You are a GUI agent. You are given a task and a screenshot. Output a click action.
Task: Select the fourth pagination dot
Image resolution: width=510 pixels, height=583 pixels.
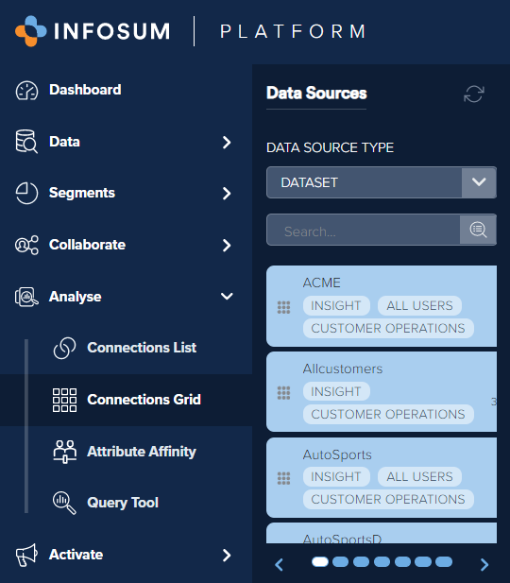[x=382, y=561]
